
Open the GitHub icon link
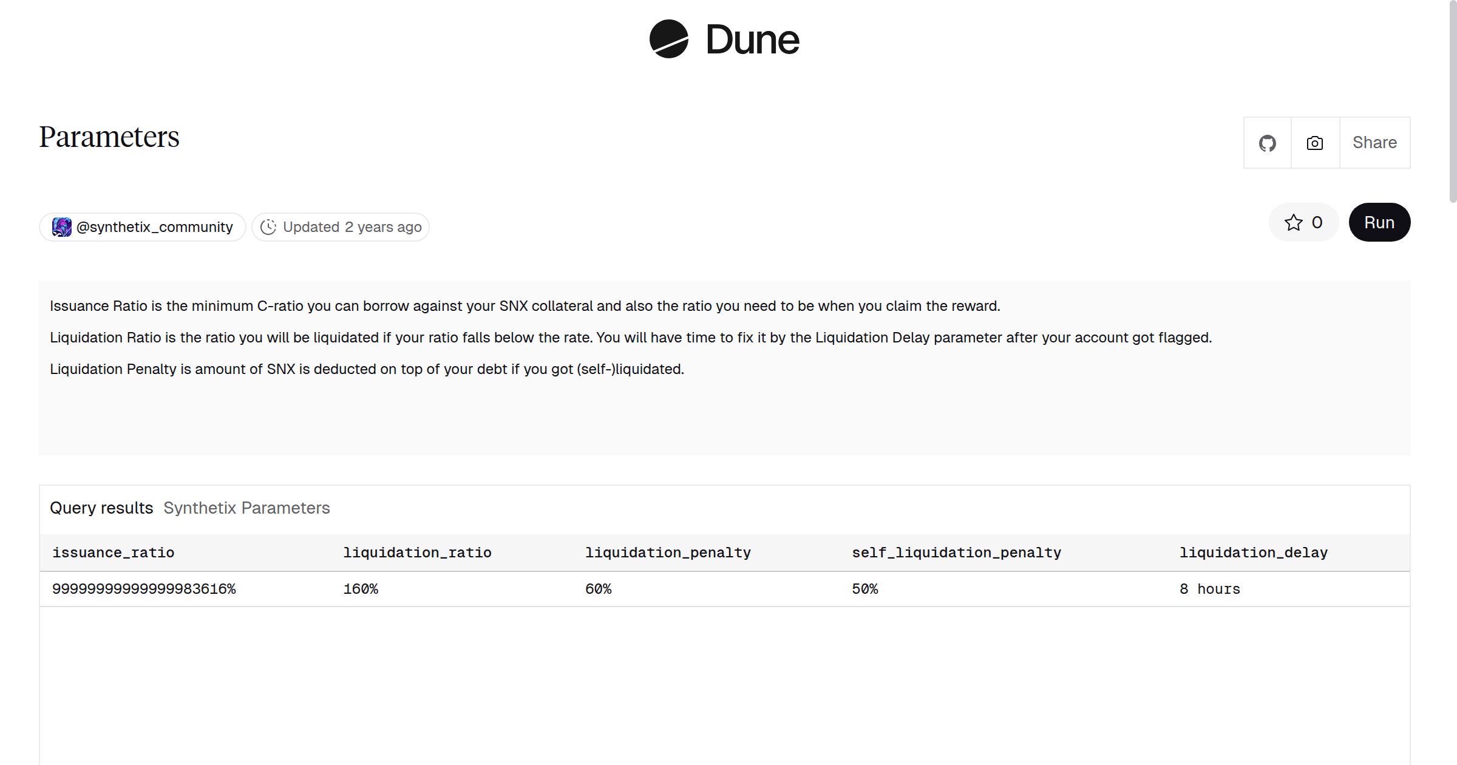point(1267,143)
